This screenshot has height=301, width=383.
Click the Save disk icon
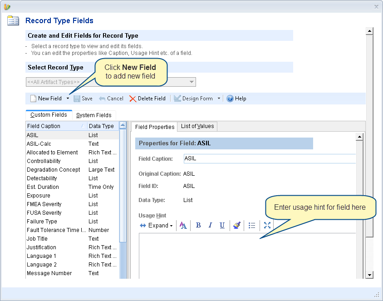point(77,99)
